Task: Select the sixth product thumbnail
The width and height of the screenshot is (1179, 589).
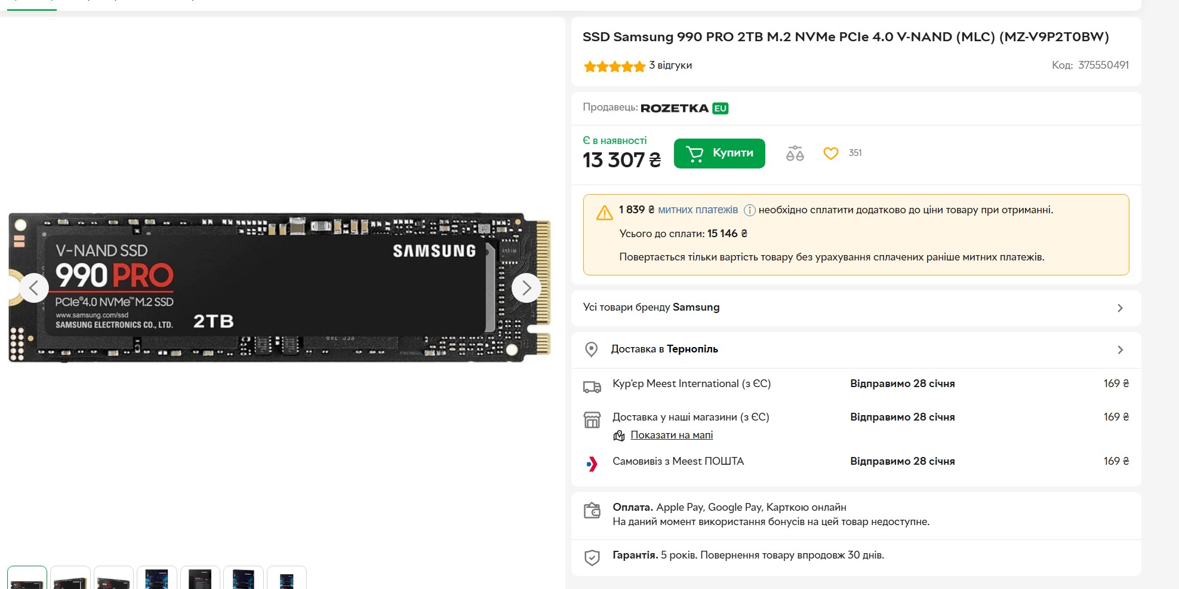Action: pos(244,578)
